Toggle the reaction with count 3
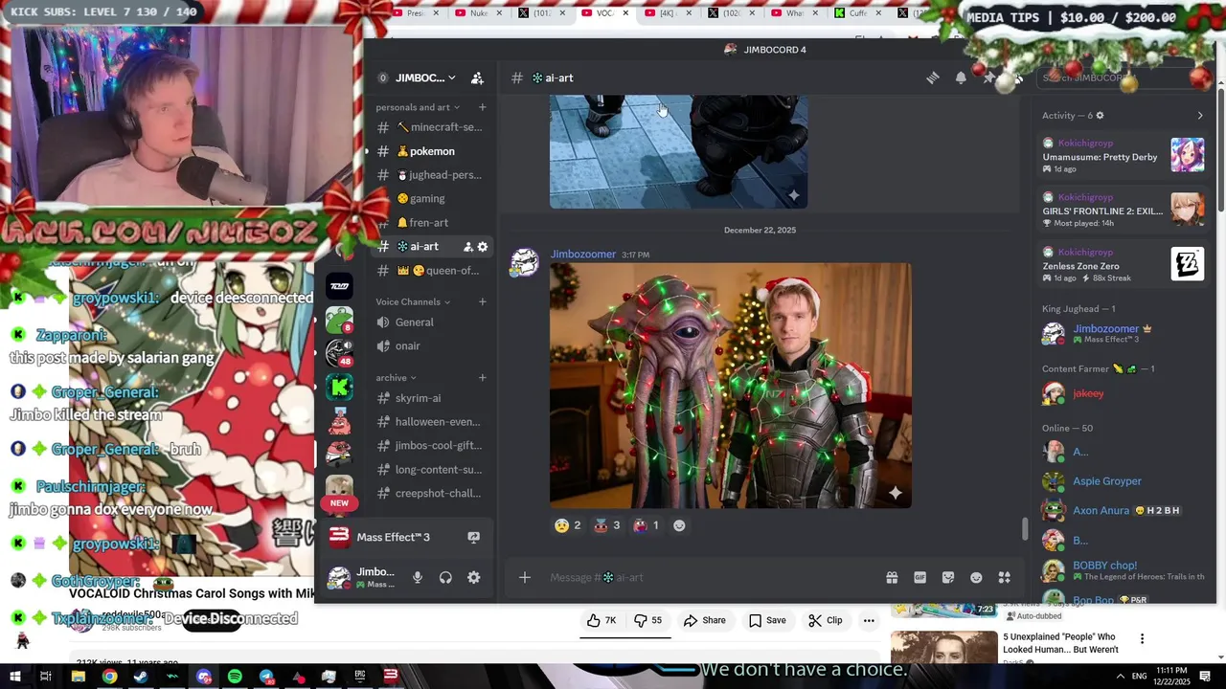Viewport: 1226px width, 689px height. click(x=606, y=525)
